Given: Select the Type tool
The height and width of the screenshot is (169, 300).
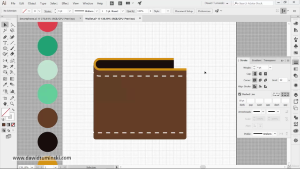Looking at the screenshot, I should click(5, 43).
